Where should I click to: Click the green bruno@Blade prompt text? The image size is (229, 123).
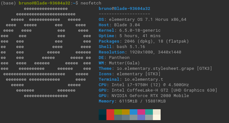pos(45,3)
